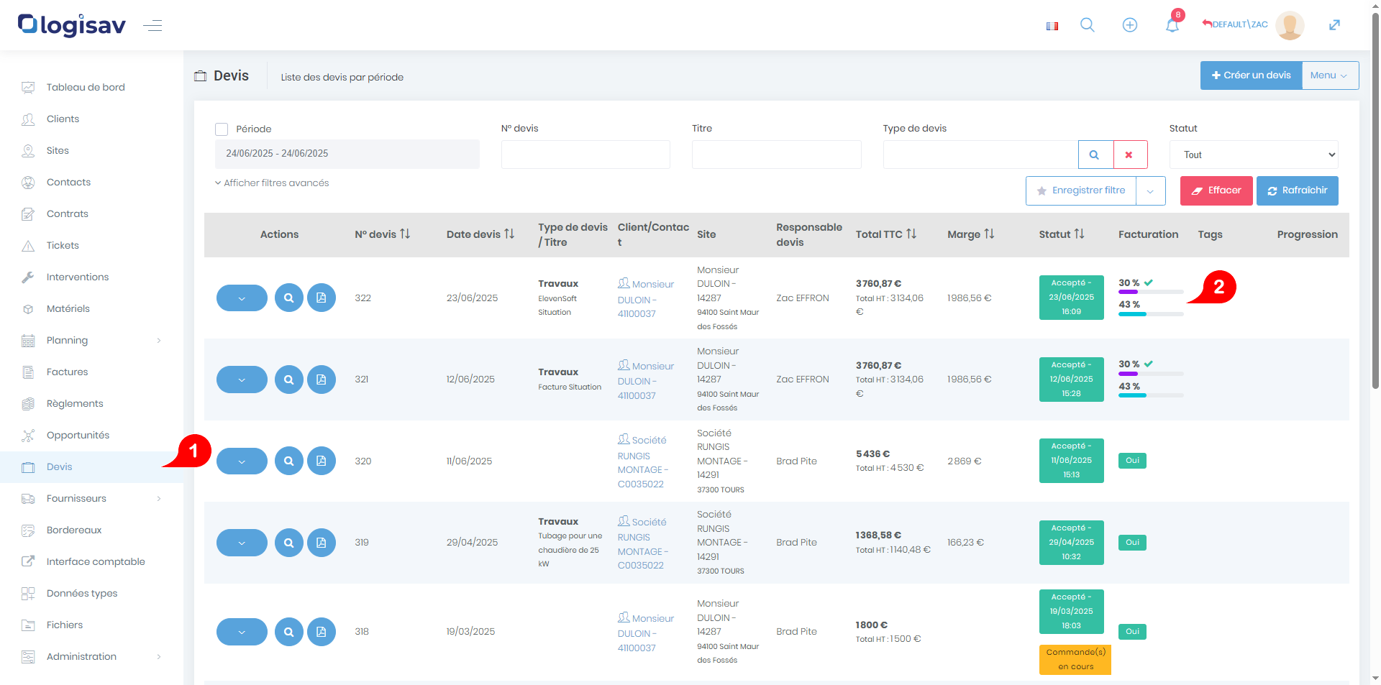Image resolution: width=1381 pixels, height=685 pixels.
Task: Enable the Période checkbox
Action: 222,129
